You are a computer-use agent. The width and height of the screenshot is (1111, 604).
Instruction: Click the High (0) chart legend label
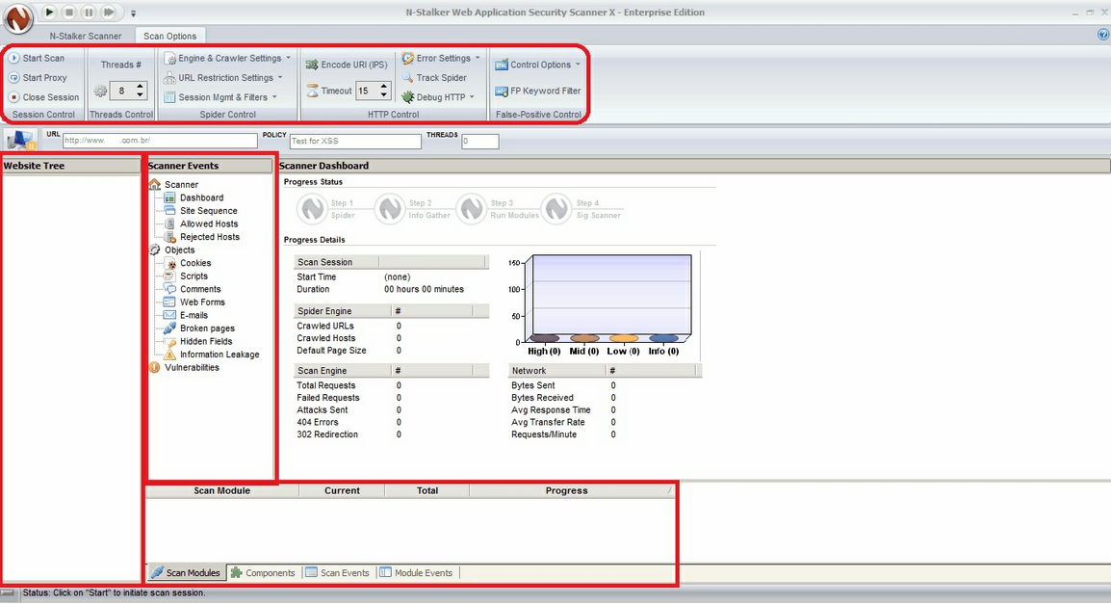tap(544, 351)
